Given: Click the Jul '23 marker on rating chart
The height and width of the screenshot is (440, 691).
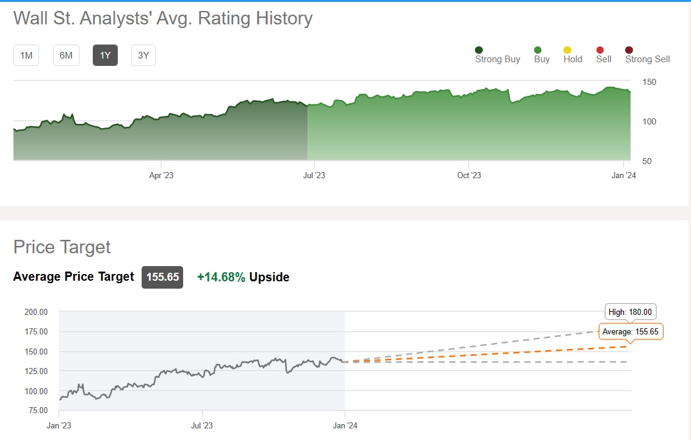Looking at the screenshot, I should coord(314,175).
